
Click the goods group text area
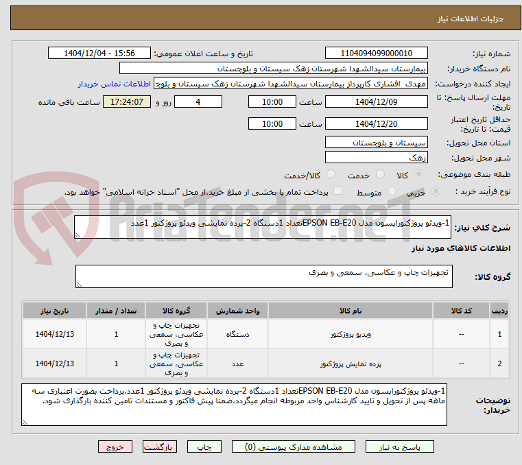(x=264, y=276)
